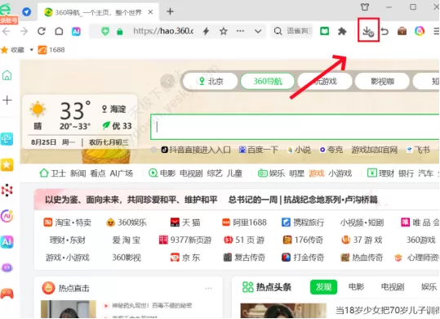Viewport: 440px width, 319px height.
Task: Open 热点直击 more options ellipsis
Action: point(208,289)
